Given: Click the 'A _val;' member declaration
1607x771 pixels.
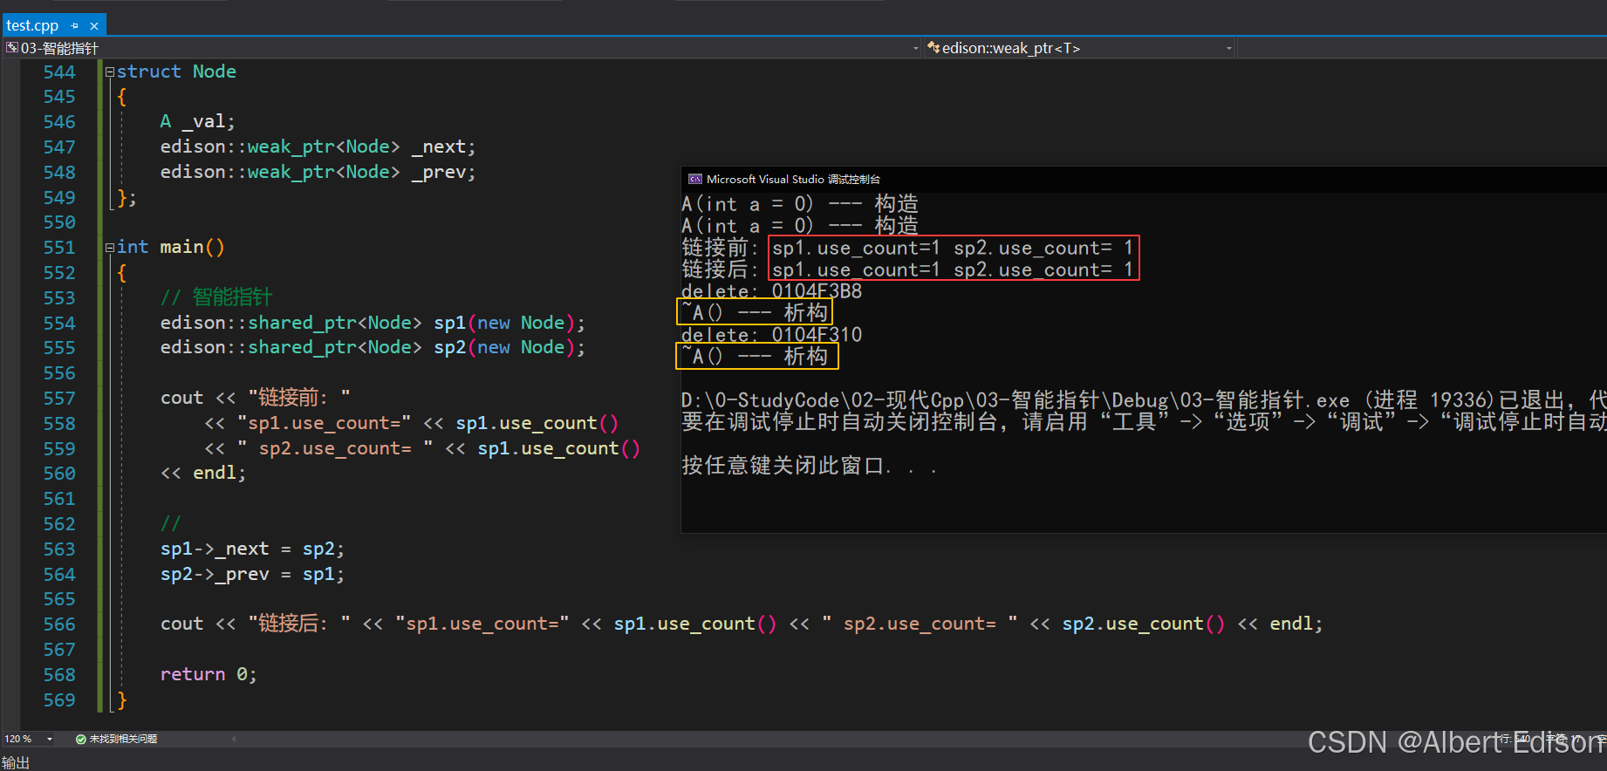Looking at the screenshot, I should 198,121.
